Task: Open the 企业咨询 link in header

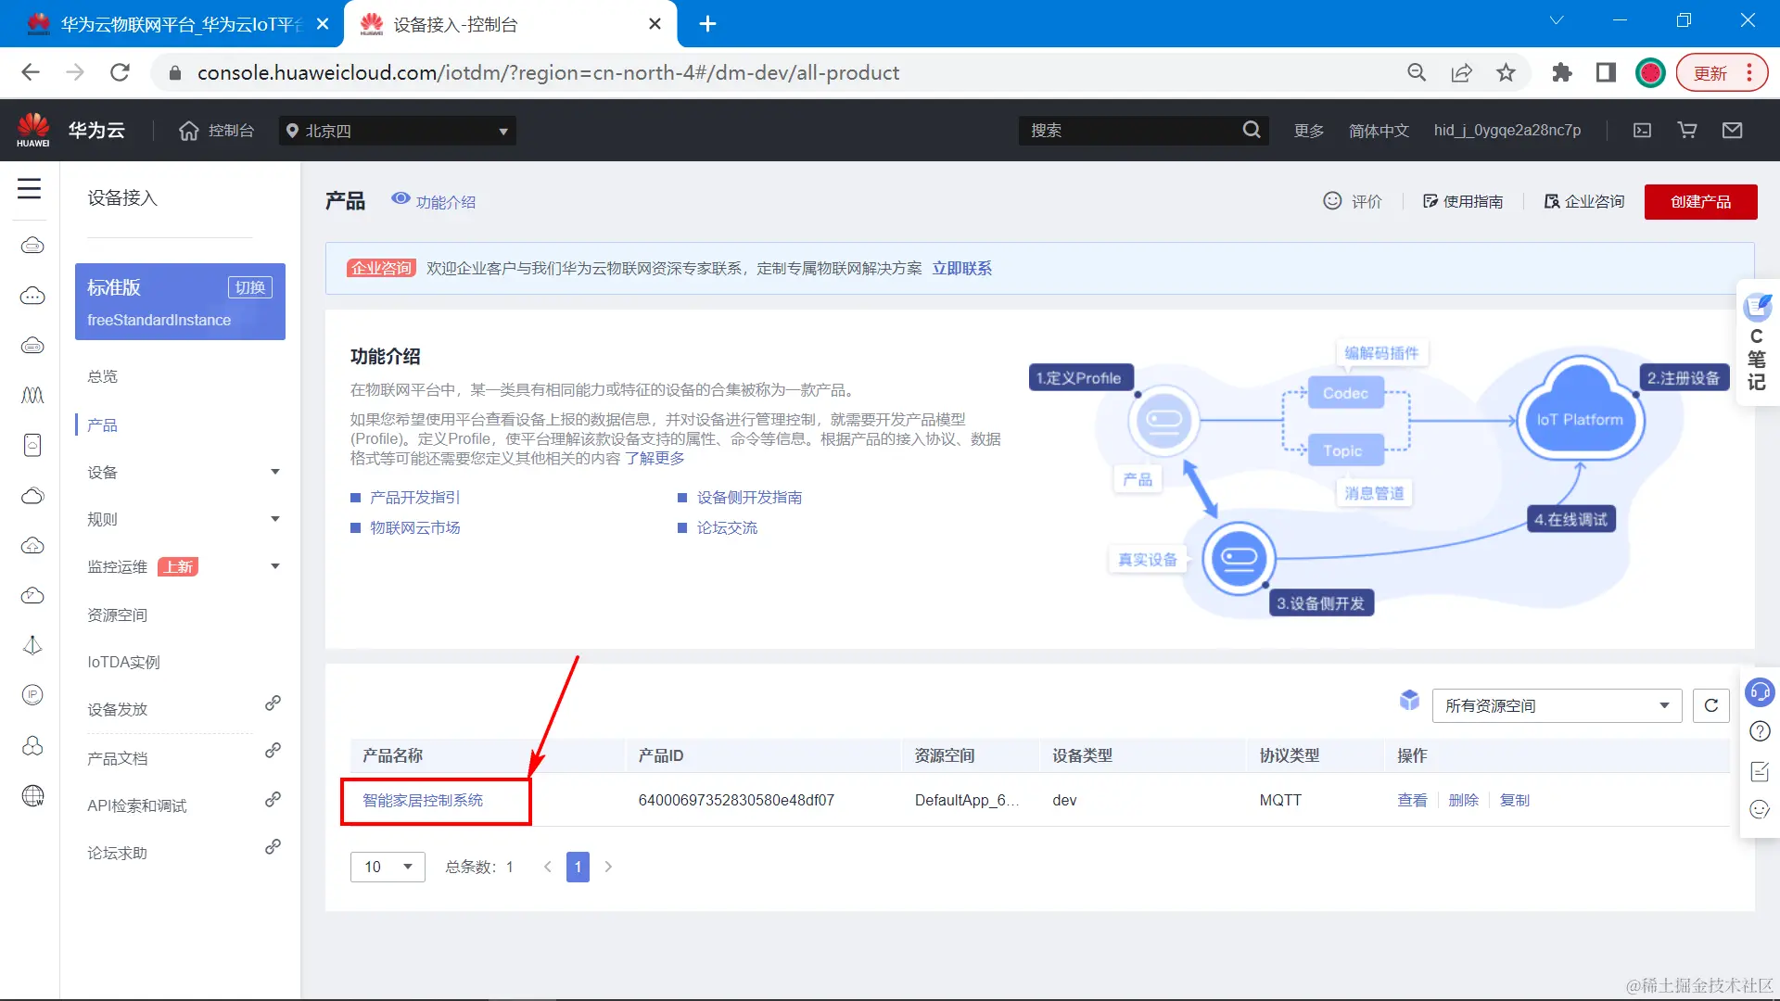Action: (x=1583, y=201)
